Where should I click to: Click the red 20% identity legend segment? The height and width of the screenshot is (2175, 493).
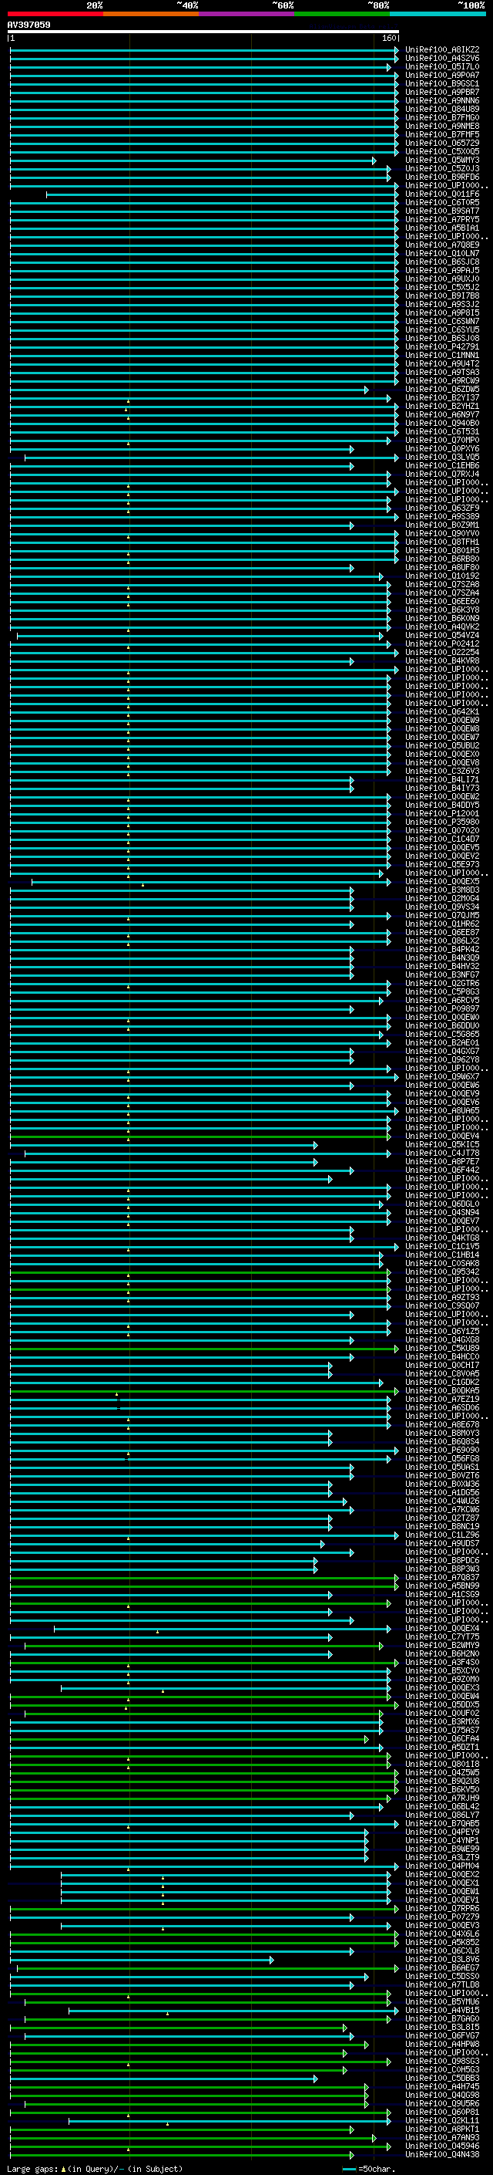click(55, 14)
